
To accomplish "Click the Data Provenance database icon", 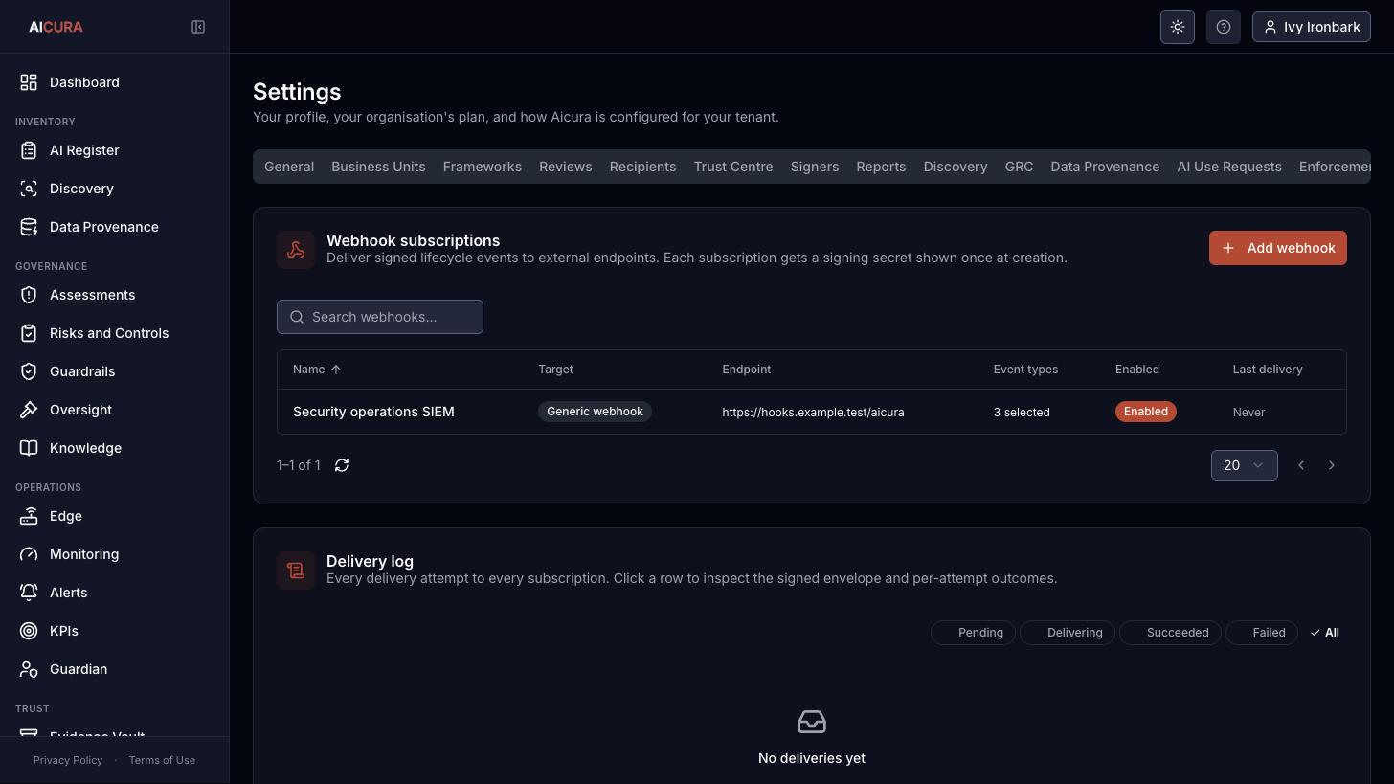I will coord(29,227).
